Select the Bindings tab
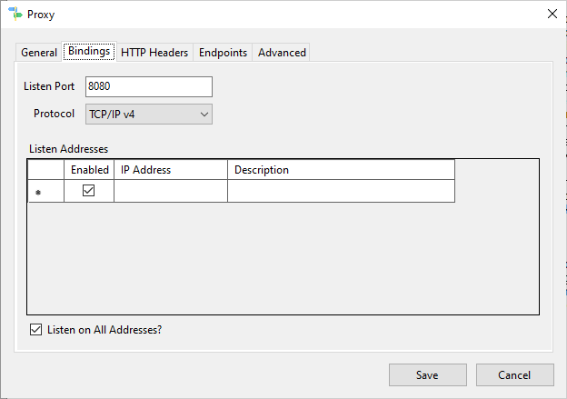The height and width of the screenshot is (399, 567). click(89, 52)
